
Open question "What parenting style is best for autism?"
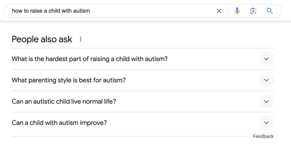(143, 80)
